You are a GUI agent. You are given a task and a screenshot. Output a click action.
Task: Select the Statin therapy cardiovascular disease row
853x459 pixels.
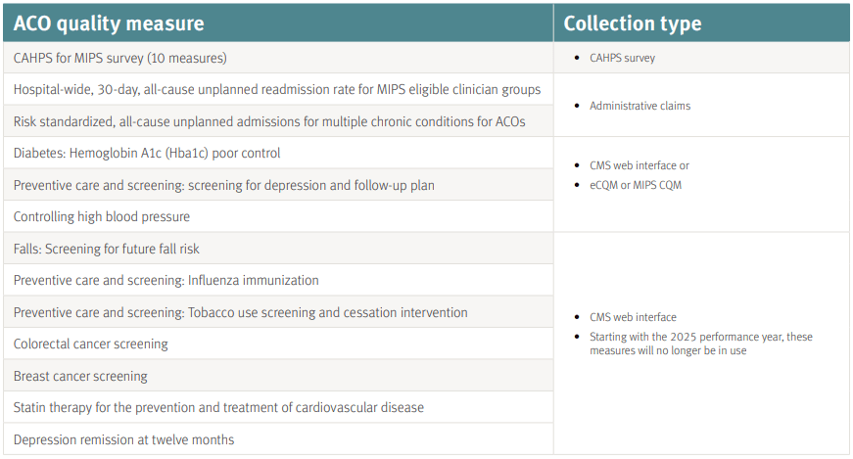(x=278, y=407)
